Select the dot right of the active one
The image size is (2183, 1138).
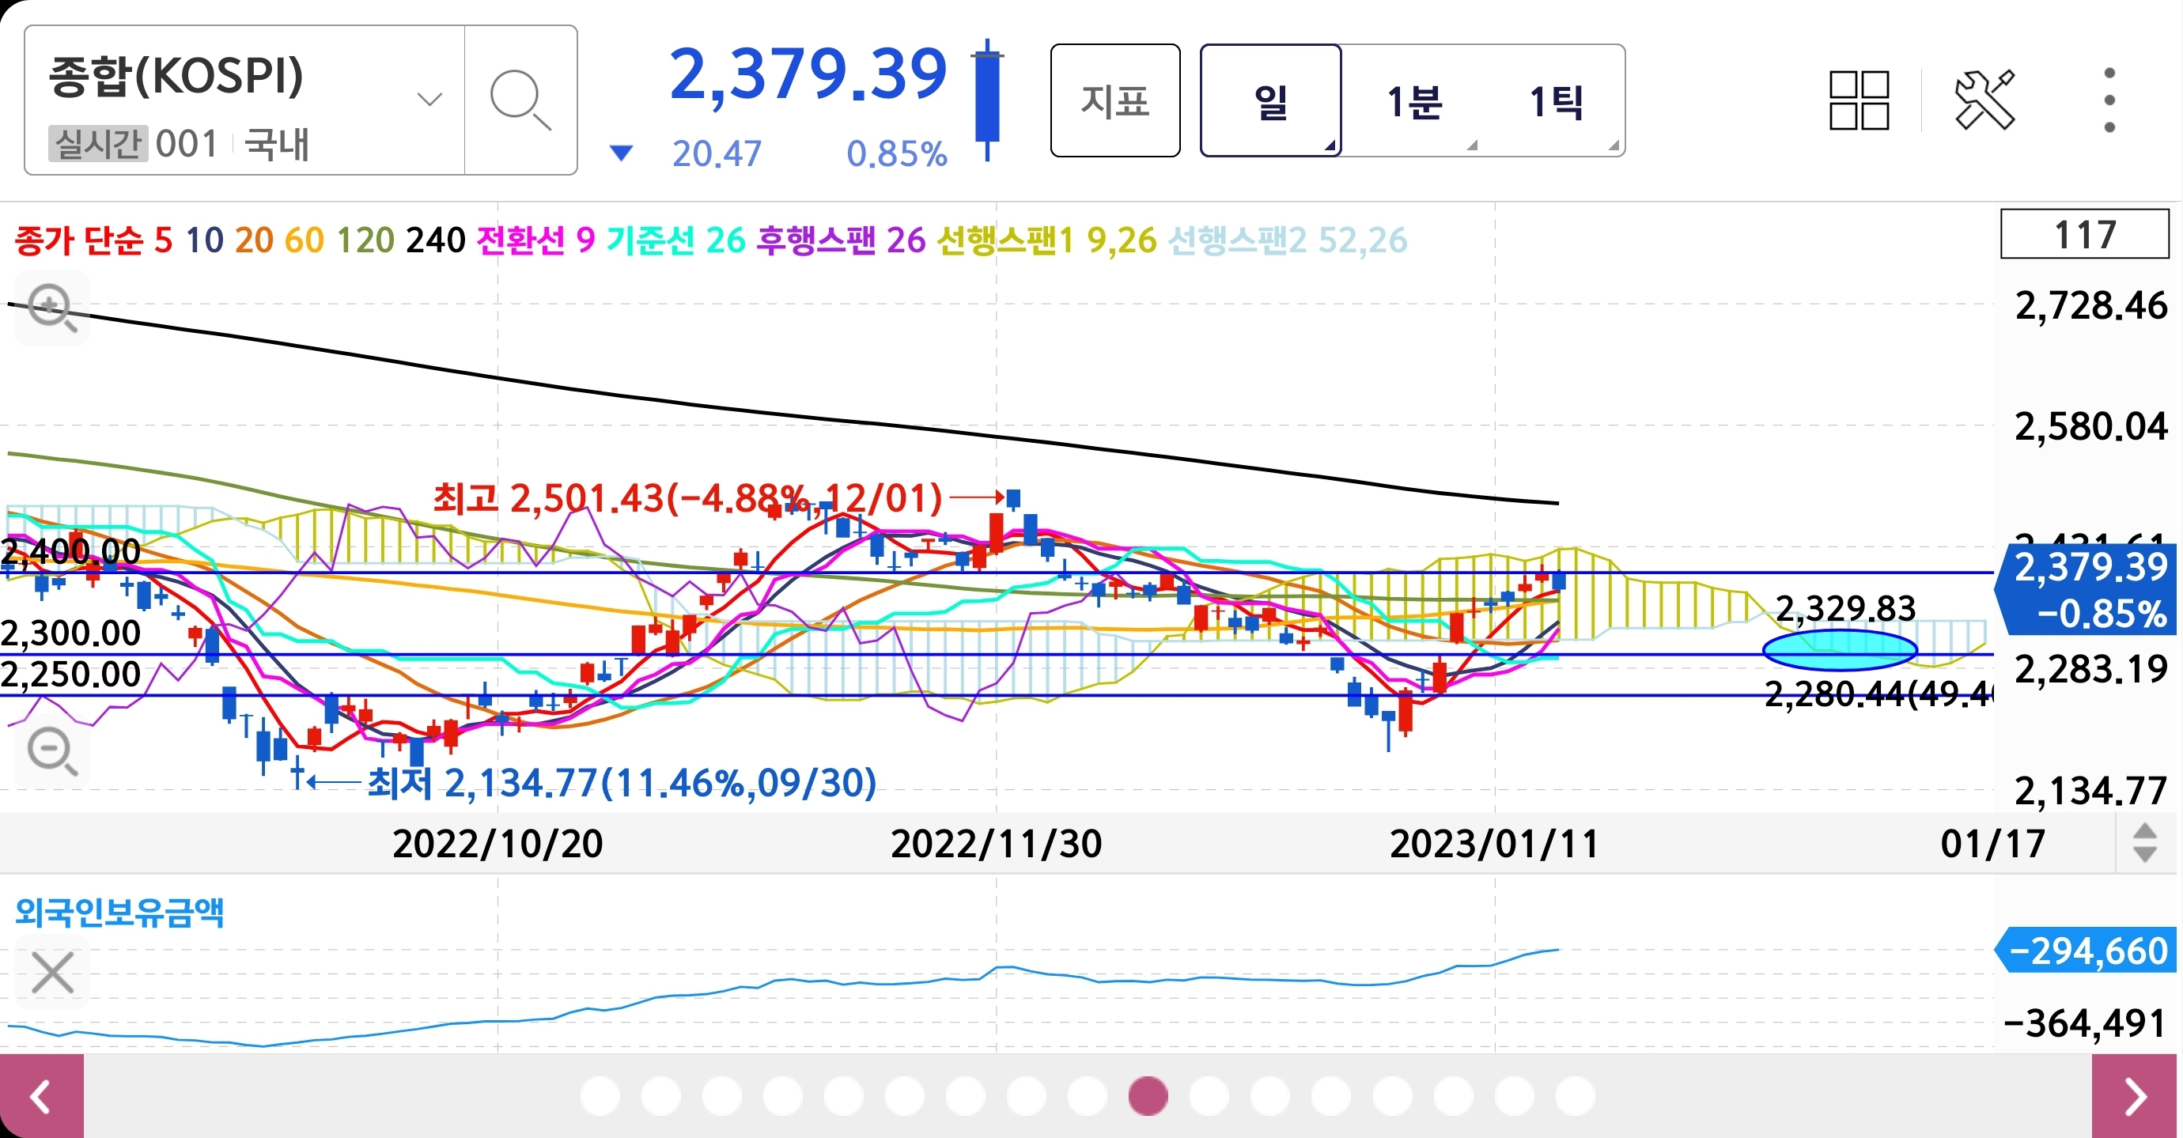1209,1095
